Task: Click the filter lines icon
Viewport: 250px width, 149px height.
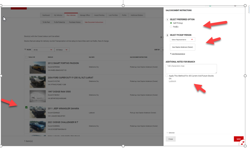Action: (25, 50)
